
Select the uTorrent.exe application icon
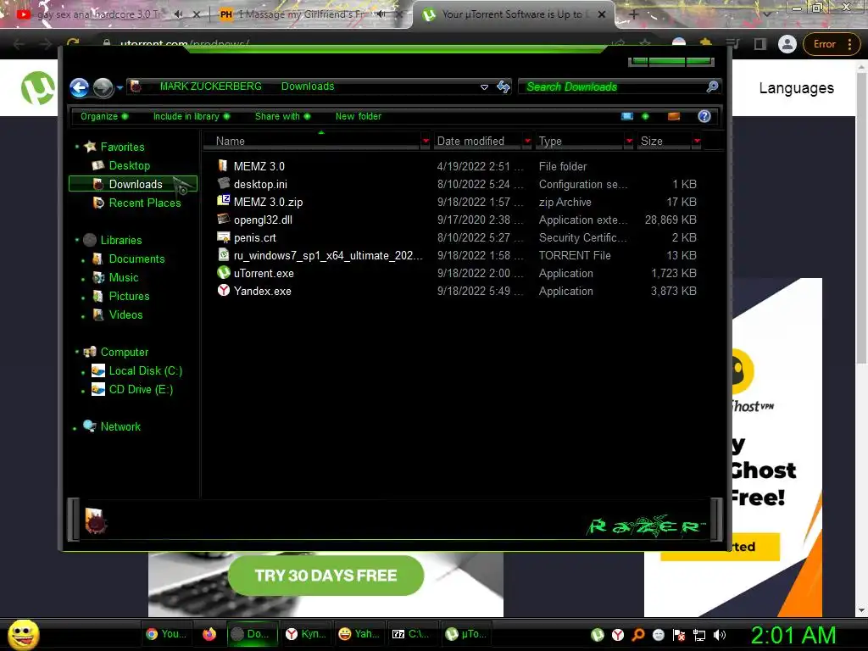[x=223, y=272]
